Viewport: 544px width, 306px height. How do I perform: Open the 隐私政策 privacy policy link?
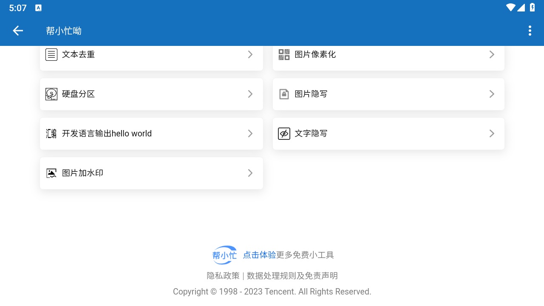(x=223, y=276)
